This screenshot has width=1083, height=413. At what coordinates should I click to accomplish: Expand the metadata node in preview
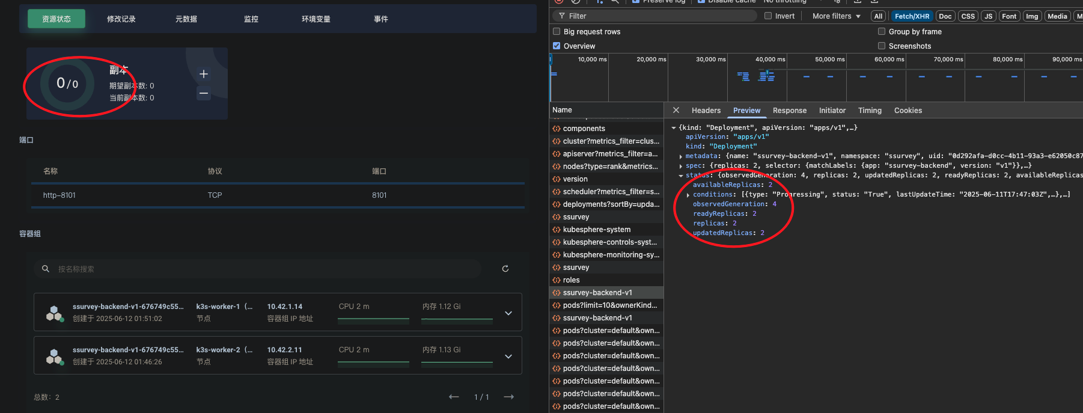(x=681, y=156)
